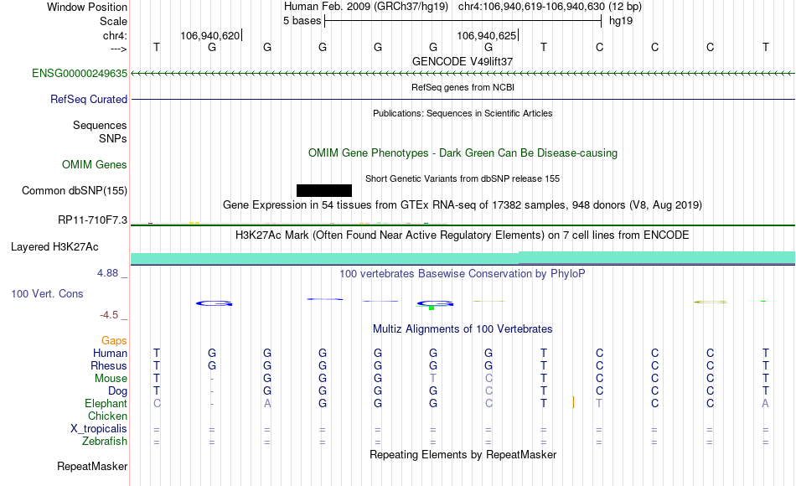Viewport: 796px width, 486px height.
Task: Select the Elephant species row label
Action: 106,403
